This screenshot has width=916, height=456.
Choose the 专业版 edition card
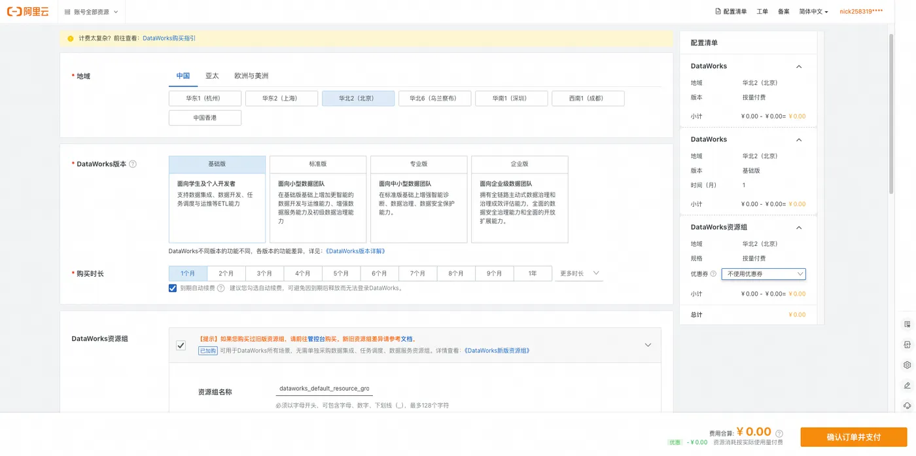(x=419, y=200)
